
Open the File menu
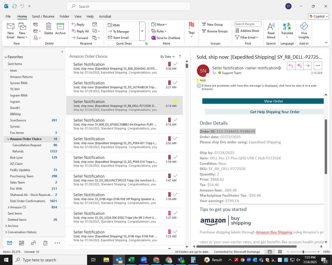[x=8, y=16]
